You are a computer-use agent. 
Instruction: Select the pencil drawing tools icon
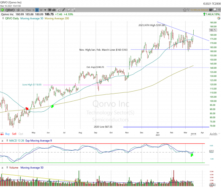pyautogui.click(x=64, y=10)
